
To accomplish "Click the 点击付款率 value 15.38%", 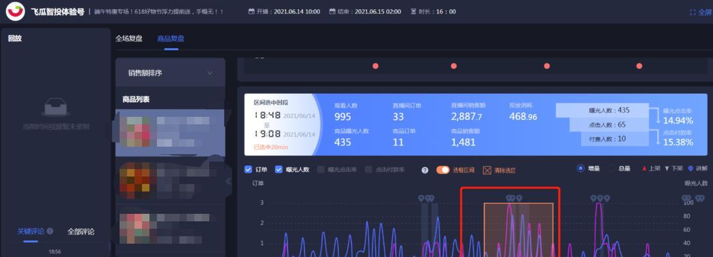I will point(678,142).
